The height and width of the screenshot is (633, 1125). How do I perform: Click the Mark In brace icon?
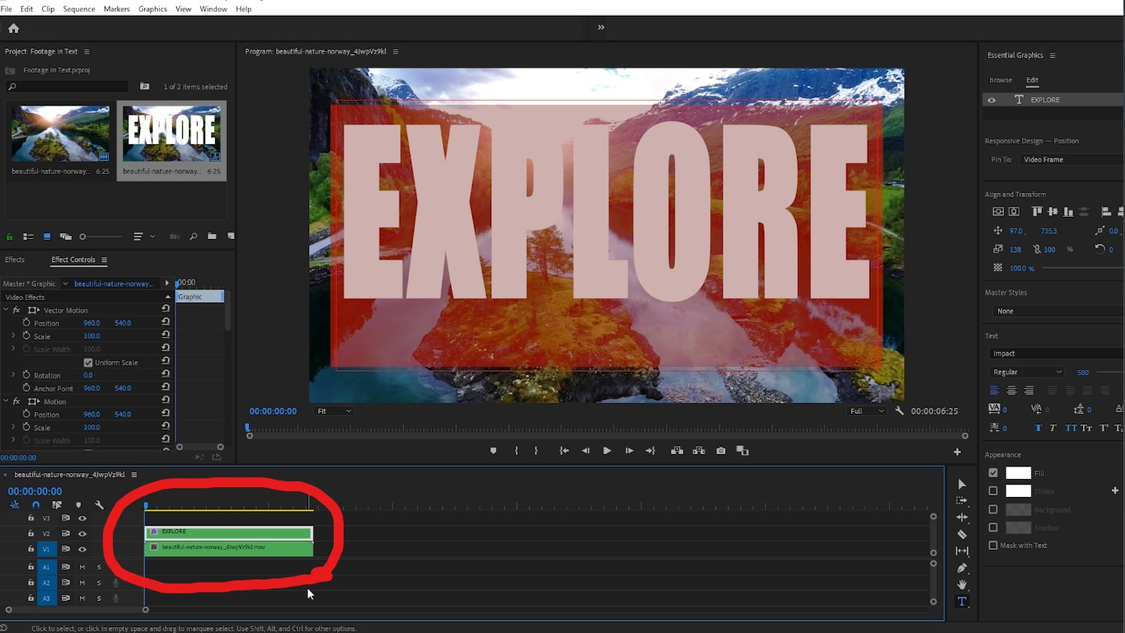(517, 451)
